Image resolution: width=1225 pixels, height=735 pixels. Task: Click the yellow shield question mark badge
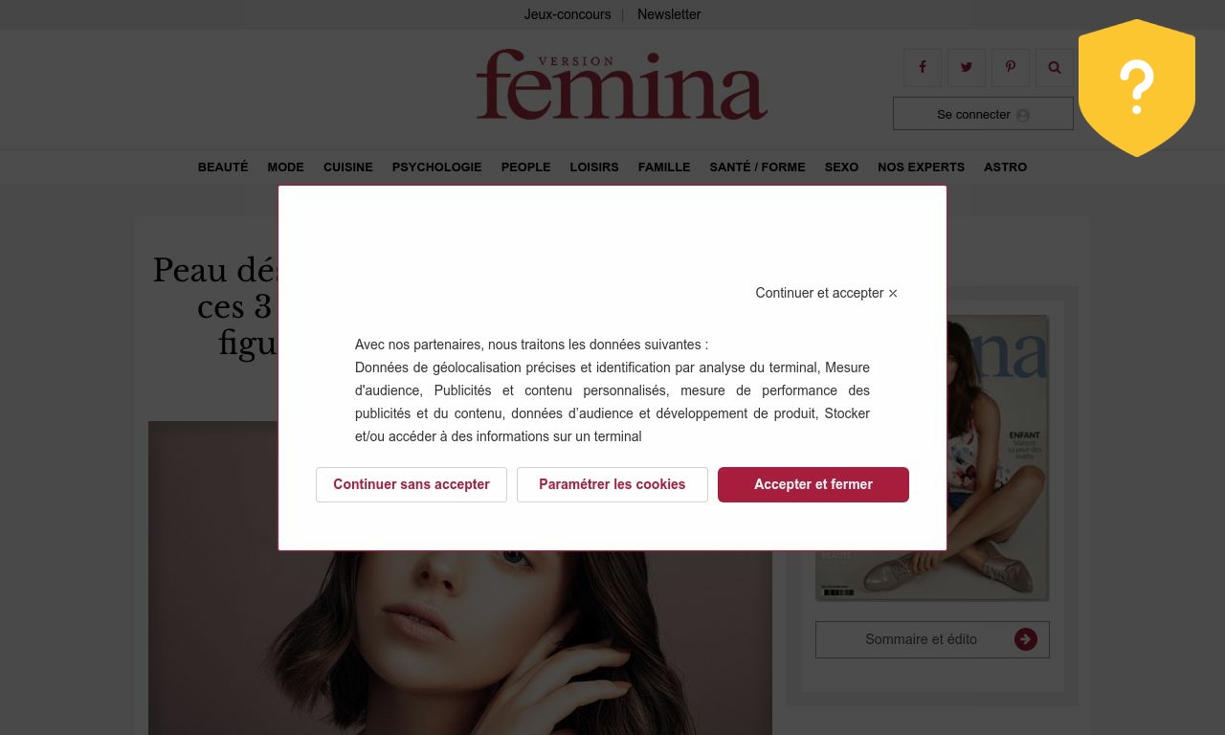[1137, 87]
